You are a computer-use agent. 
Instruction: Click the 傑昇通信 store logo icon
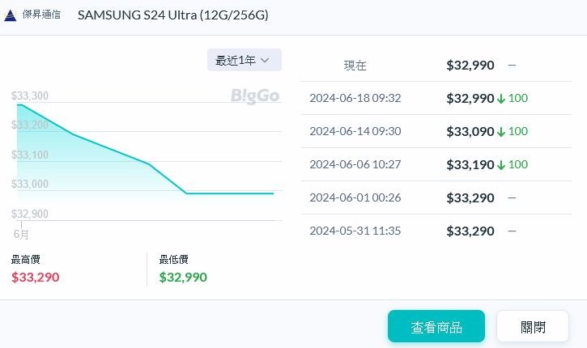[11, 15]
